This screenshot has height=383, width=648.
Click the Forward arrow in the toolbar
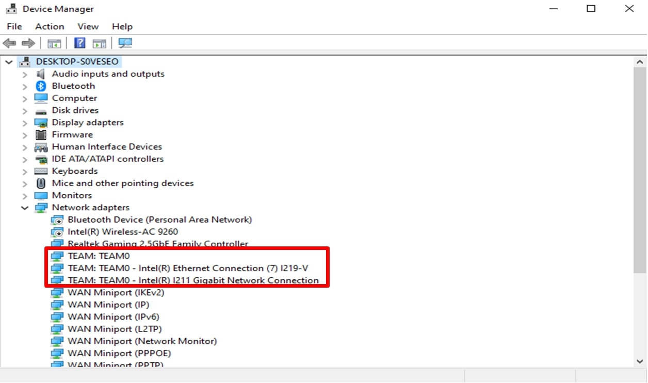[x=28, y=43]
